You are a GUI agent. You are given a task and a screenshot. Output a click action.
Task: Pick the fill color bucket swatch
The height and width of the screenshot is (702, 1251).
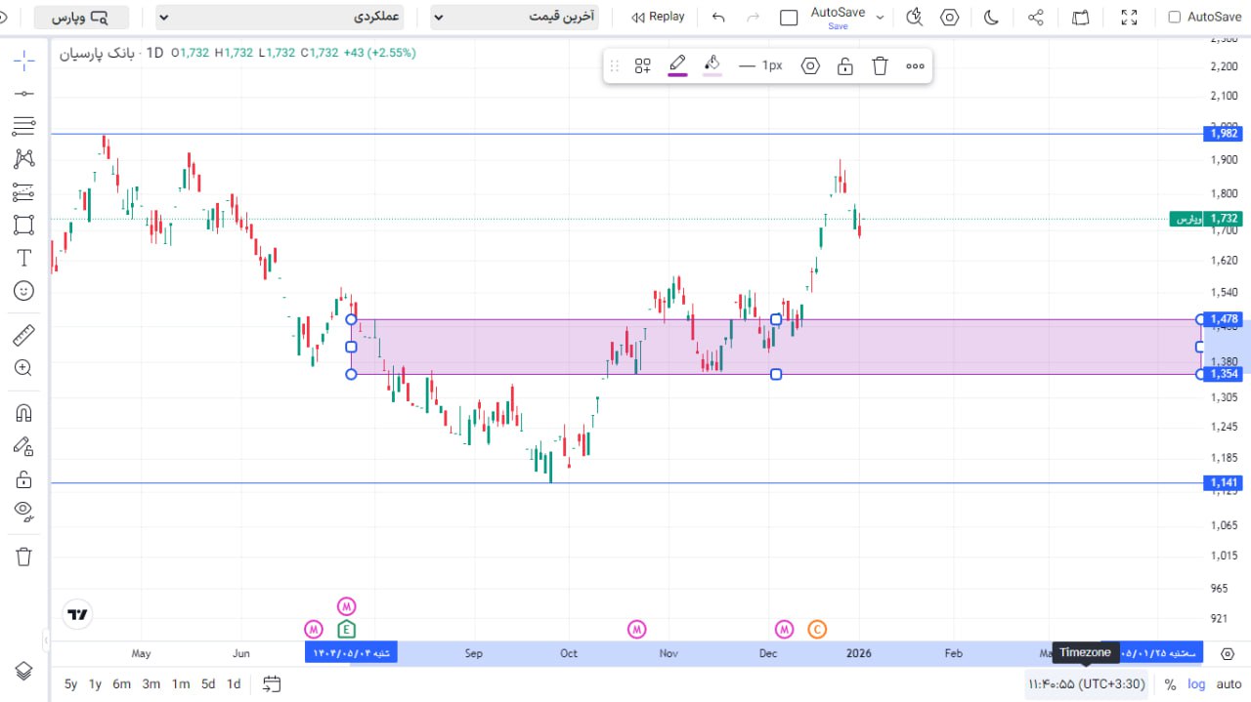(712, 65)
